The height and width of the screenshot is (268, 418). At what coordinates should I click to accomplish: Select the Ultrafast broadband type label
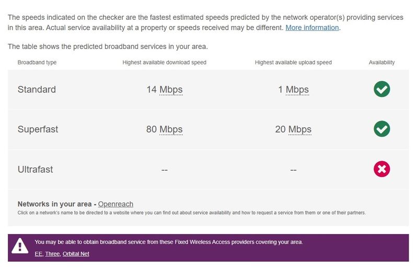[x=35, y=169]
